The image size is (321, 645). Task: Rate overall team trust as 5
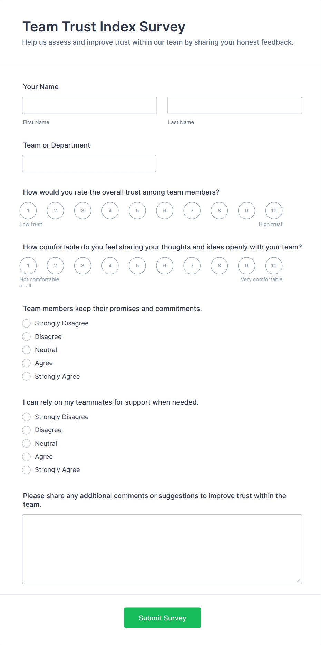[x=137, y=211]
